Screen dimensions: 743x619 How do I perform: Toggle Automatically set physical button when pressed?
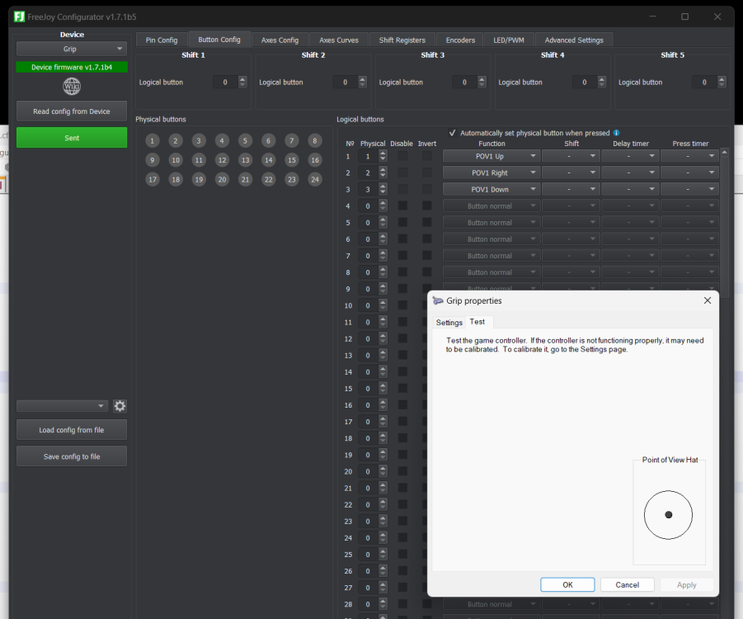click(x=452, y=133)
